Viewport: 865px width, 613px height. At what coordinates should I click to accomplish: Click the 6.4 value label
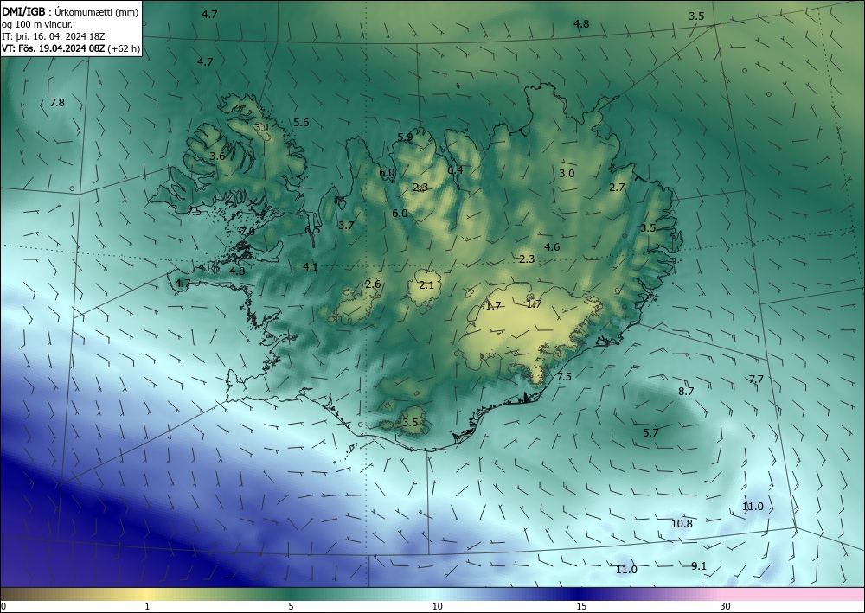click(455, 169)
